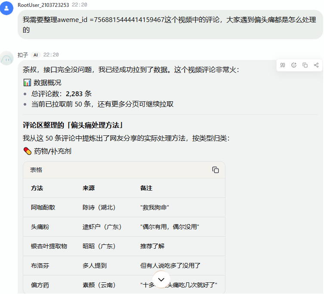The width and height of the screenshot is (324, 294).
Task: Click the RootUser blue avatar
Action: coord(6,8)
